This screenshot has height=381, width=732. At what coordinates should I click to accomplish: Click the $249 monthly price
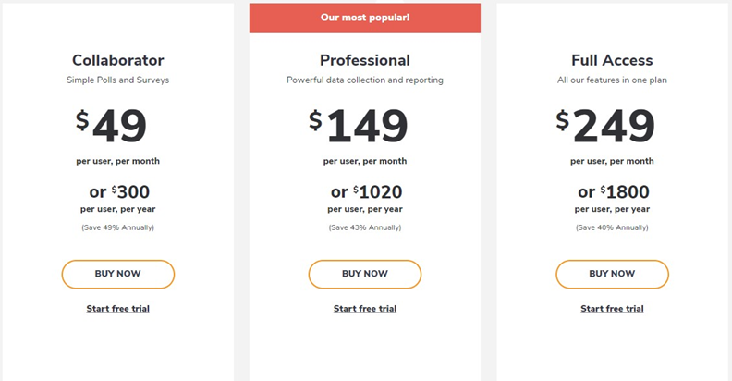coord(605,127)
